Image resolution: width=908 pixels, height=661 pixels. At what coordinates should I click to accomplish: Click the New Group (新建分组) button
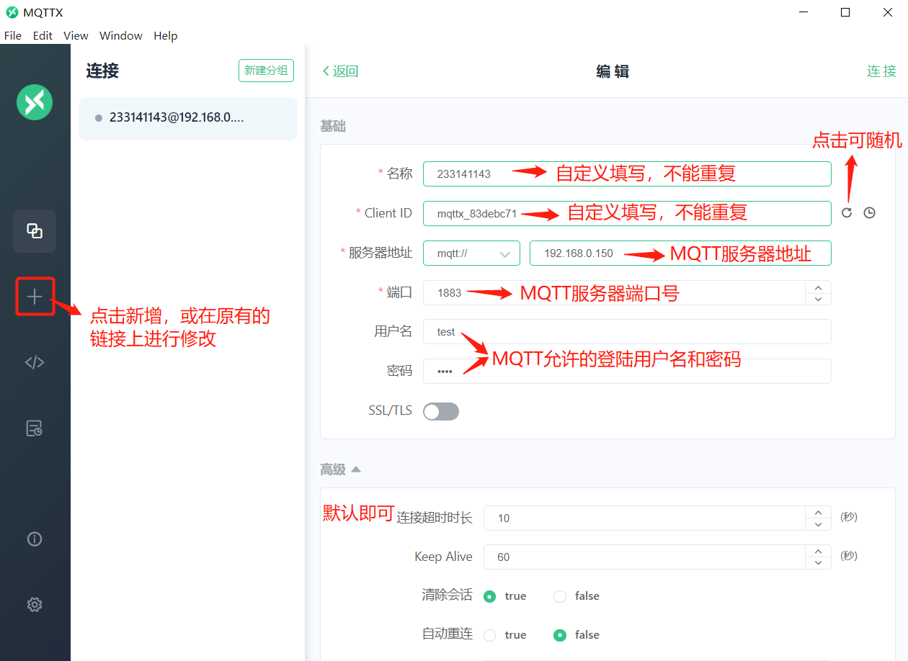click(x=266, y=71)
